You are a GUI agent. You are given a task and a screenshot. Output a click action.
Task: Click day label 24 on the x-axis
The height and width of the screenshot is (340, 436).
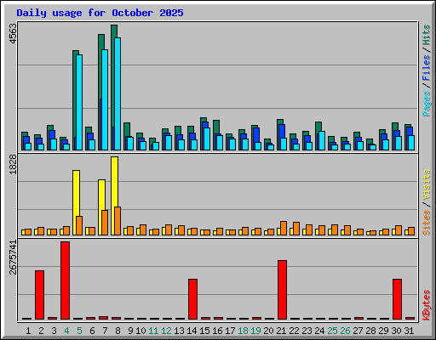point(319,331)
